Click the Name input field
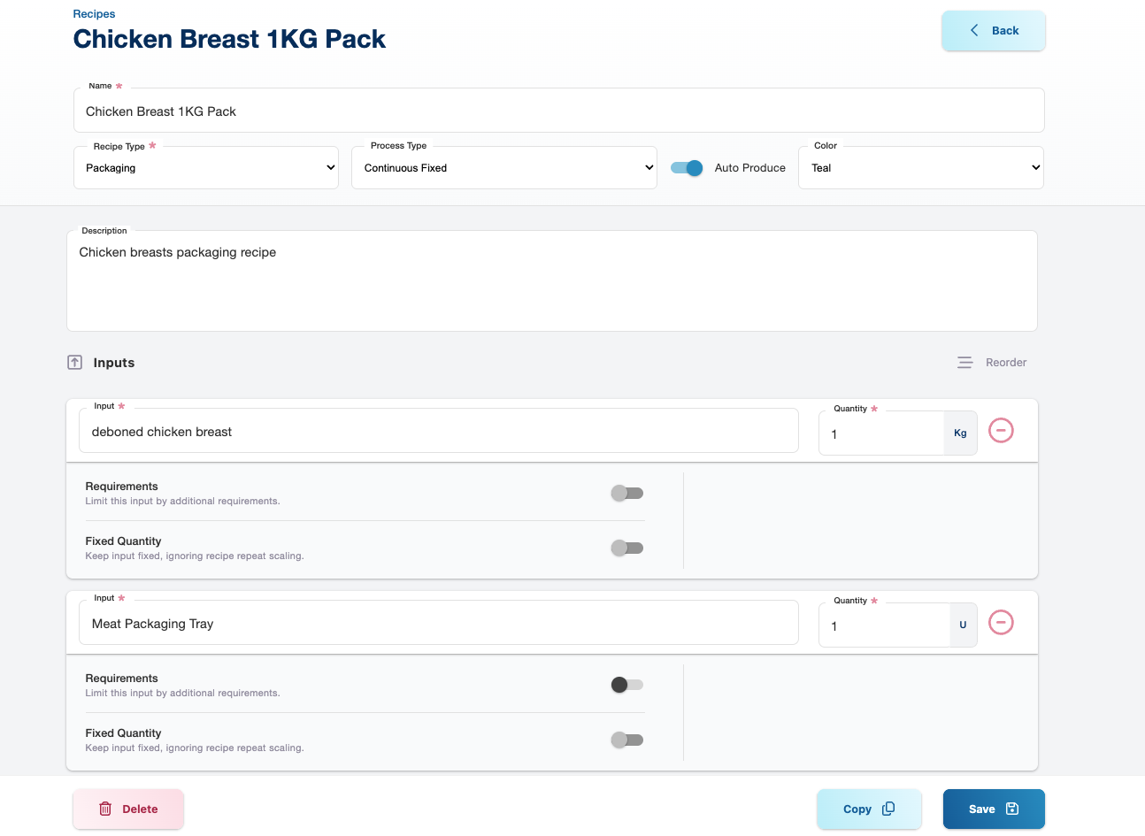This screenshot has height=836, width=1145. [557, 111]
